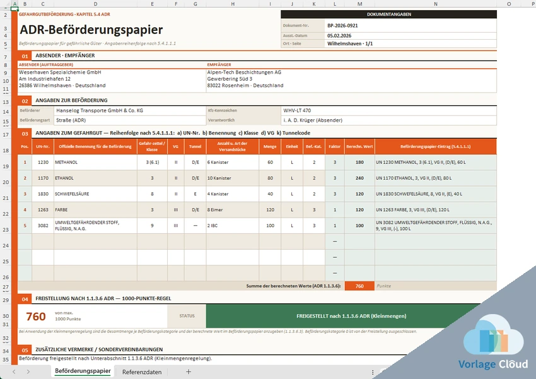The width and height of the screenshot is (536, 379).
Task: Click the green FREIGESTELLT status banner
Action: pos(351,316)
